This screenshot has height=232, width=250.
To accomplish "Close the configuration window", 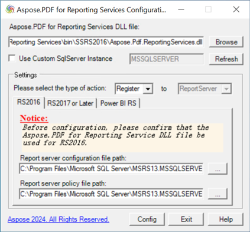I will click(236, 9).
